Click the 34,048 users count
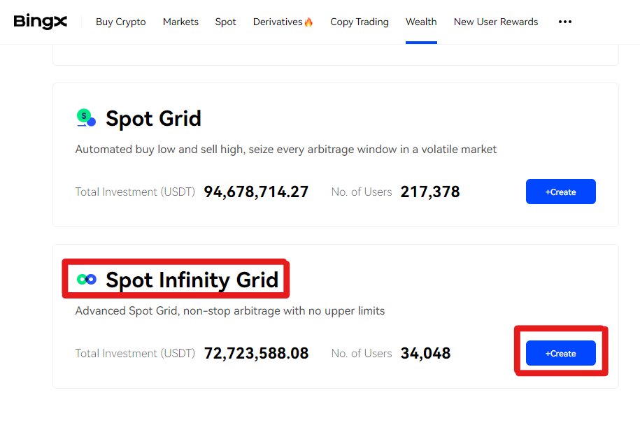640x446 pixels. click(x=426, y=353)
